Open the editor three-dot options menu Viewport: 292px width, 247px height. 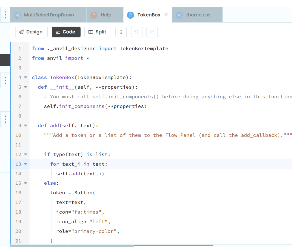point(121,32)
